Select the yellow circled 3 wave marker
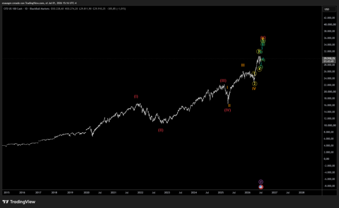The width and height of the screenshot is (339, 208). click(x=258, y=51)
